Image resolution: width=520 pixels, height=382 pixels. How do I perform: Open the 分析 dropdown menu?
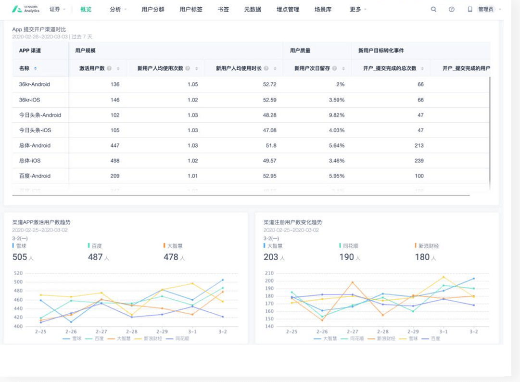pyautogui.click(x=118, y=9)
